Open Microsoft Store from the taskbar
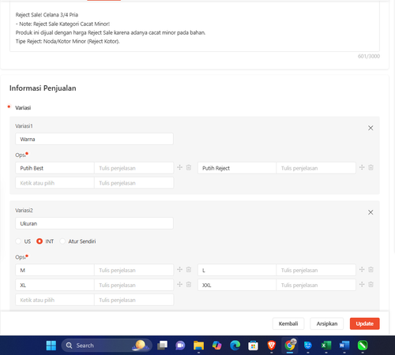Screen dimensions: 395x355 pos(253,346)
